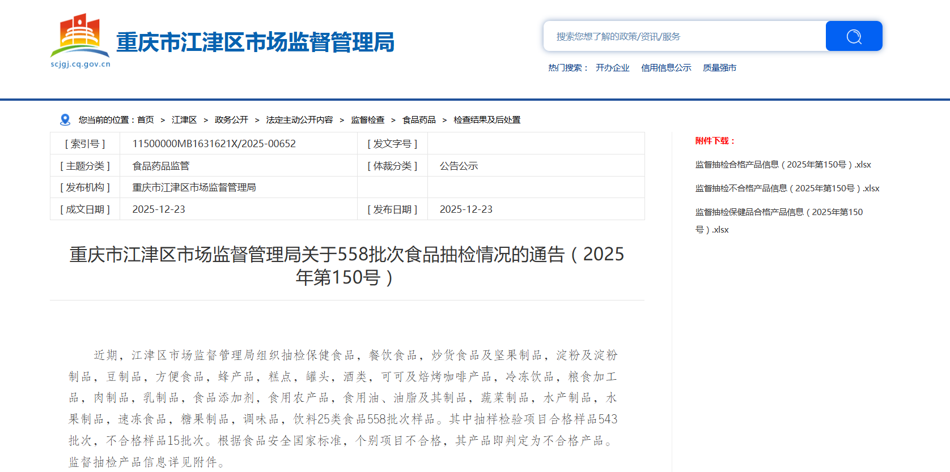Click the location pin icon in breadcrumb
Screen dimensions: 950x472
[65, 119]
